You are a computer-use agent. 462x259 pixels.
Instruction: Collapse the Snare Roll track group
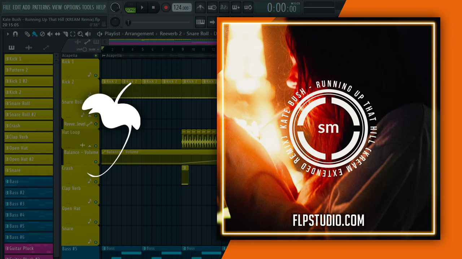pos(90,115)
